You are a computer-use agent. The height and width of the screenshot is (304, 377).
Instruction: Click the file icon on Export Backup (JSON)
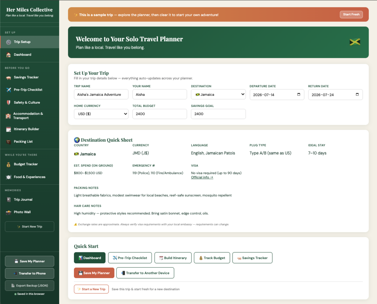13,286
